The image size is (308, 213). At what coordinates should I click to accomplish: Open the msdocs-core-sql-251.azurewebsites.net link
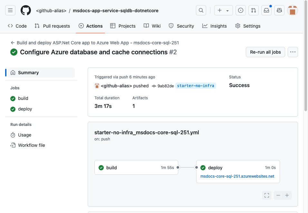(238, 176)
